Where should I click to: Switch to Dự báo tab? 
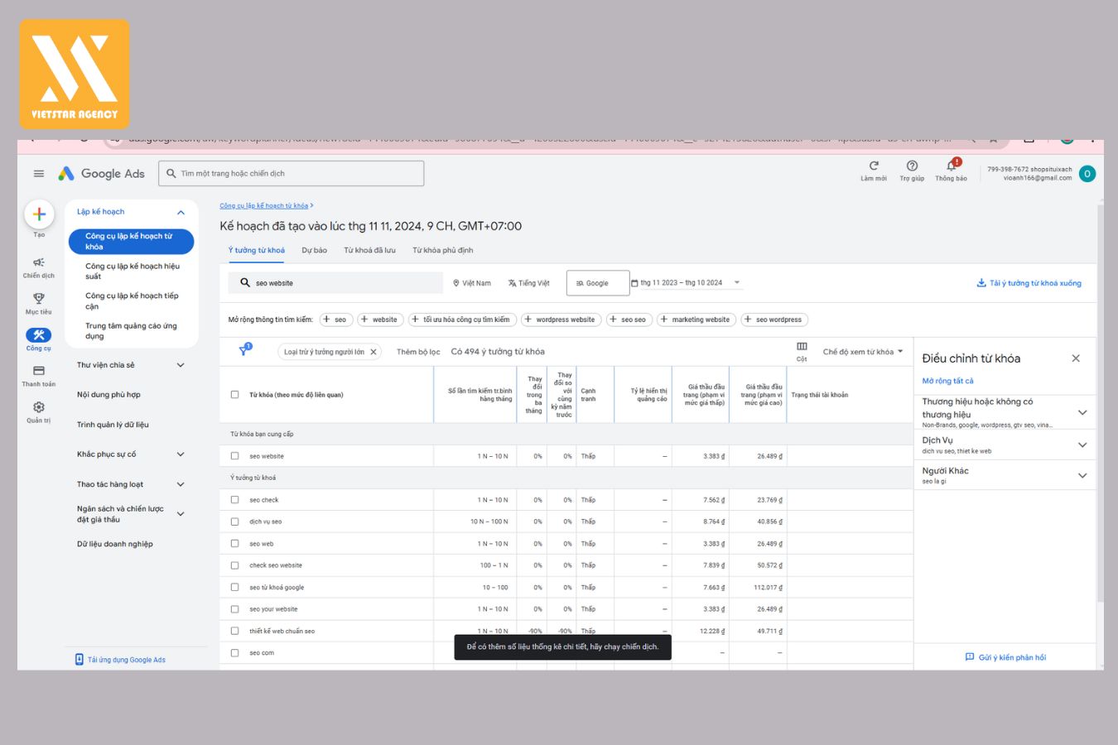point(314,250)
